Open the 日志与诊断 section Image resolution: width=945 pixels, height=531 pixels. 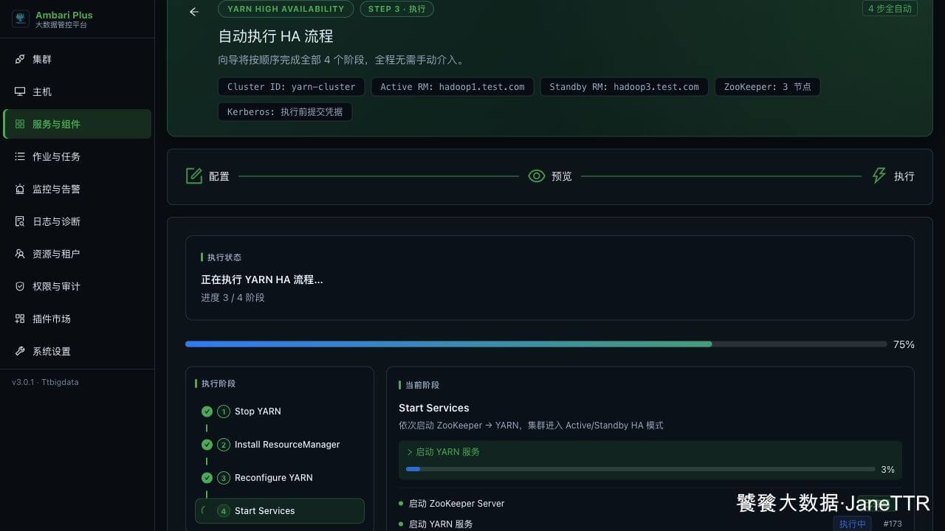click(x=77, y=221)
